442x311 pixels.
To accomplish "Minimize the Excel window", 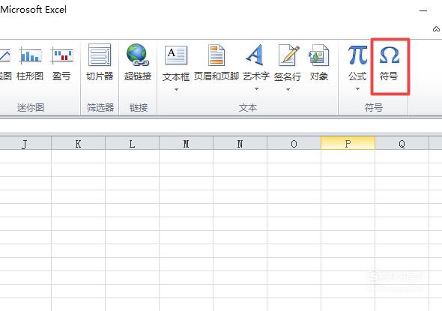I will pyautogui.click(x=423, y=10).
